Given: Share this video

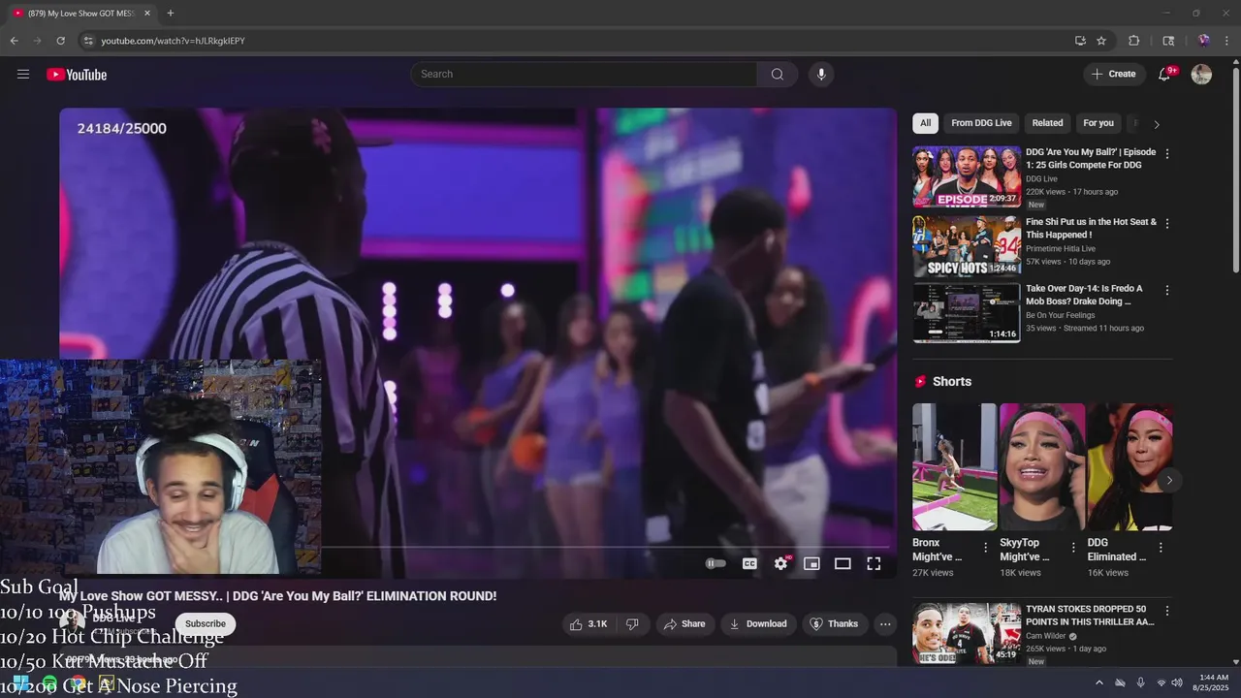Looking at the screenshot, I should pos(684,624).
